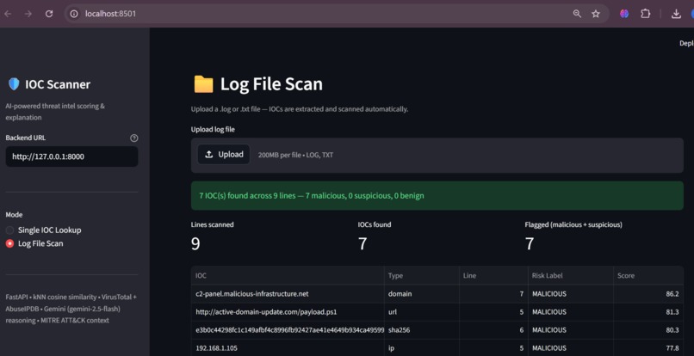Click the Deploy button in top right
The image size is (694, 356).
click(x=686, y=43)
